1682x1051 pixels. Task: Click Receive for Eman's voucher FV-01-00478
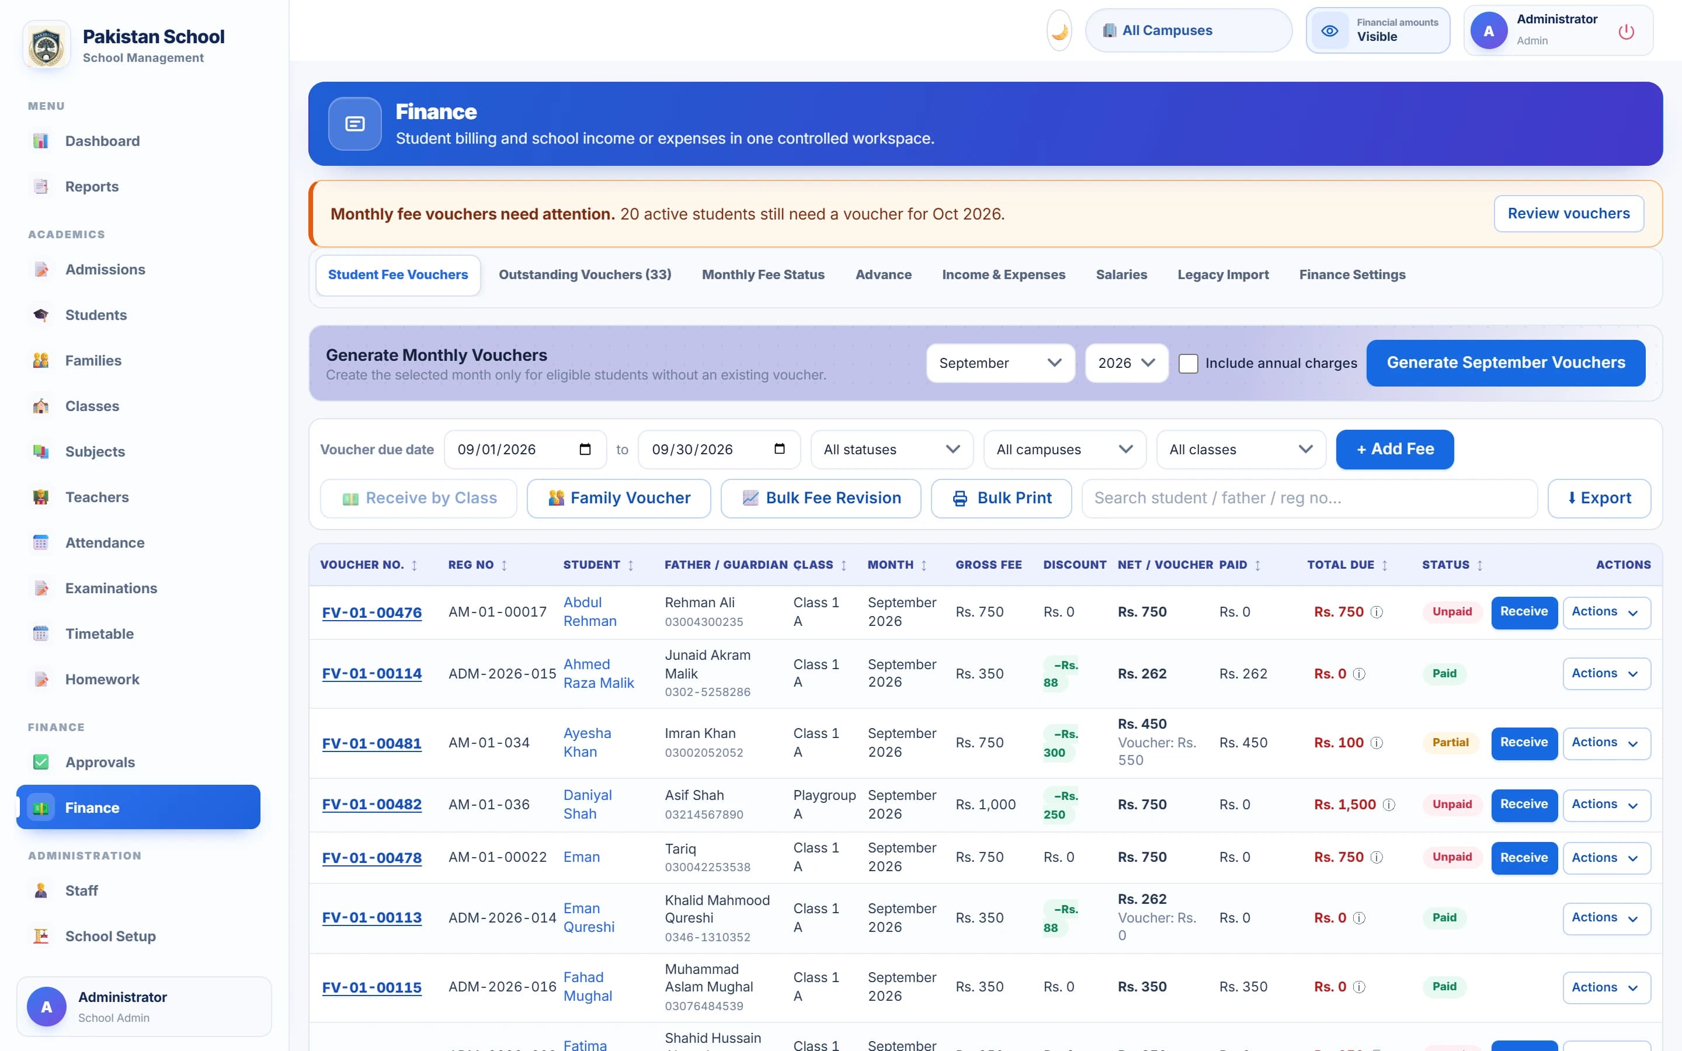click(1524, 858)
